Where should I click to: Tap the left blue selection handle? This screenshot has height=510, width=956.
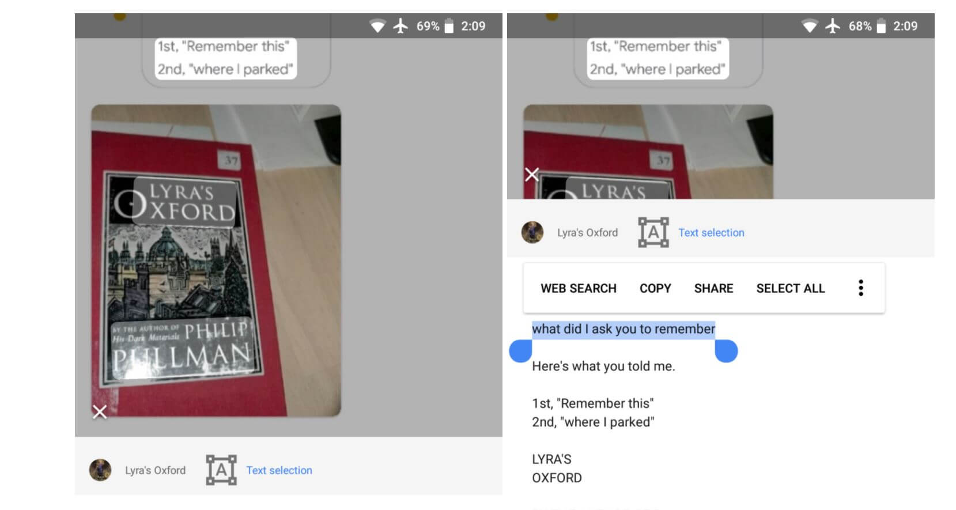point(520,350)
